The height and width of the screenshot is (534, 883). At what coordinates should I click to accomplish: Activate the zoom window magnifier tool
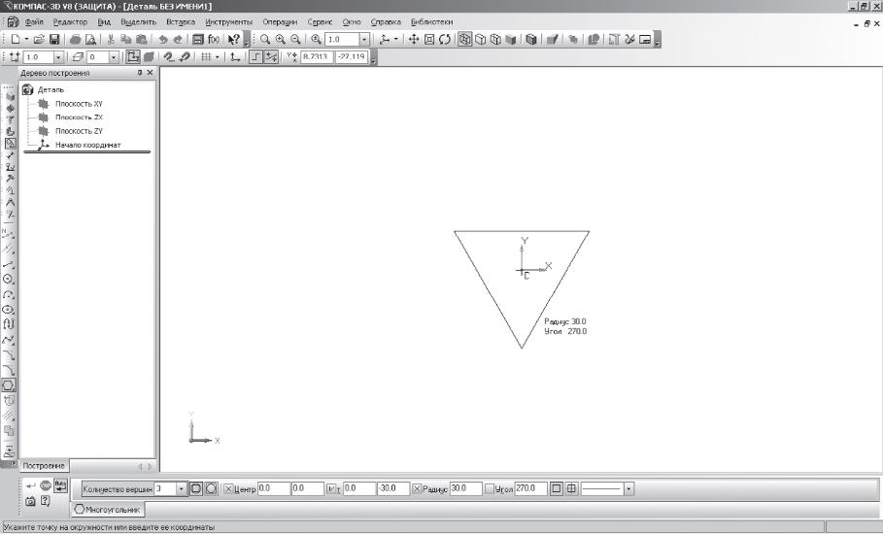click(264, 40)
